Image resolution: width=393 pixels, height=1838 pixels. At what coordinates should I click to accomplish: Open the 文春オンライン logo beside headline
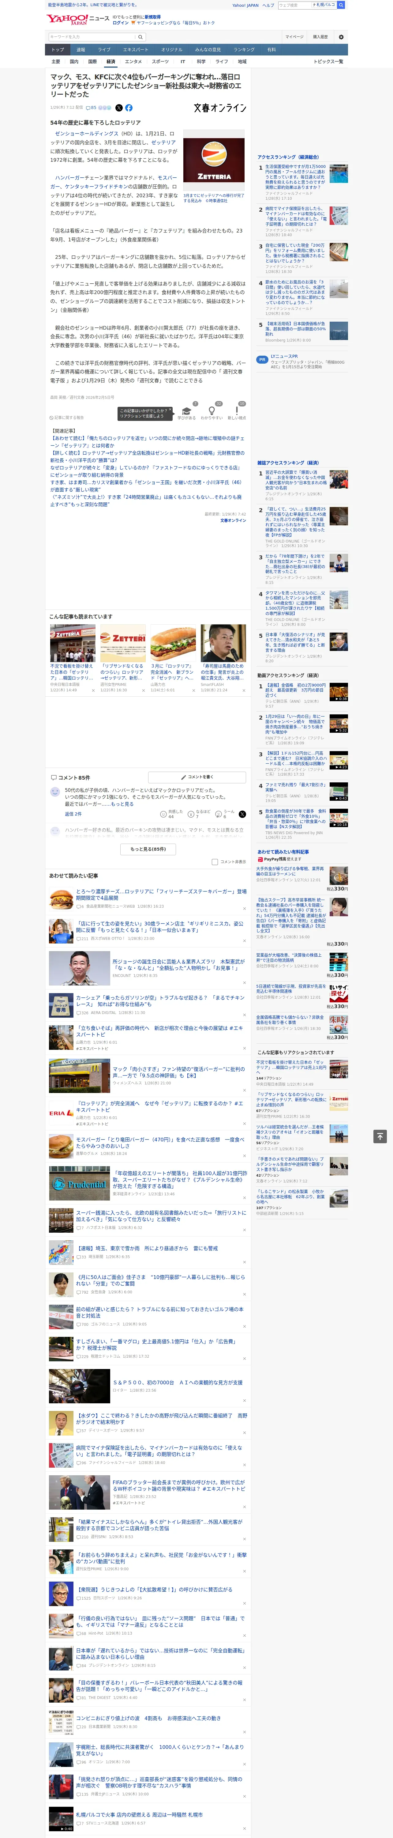[220, 108]
